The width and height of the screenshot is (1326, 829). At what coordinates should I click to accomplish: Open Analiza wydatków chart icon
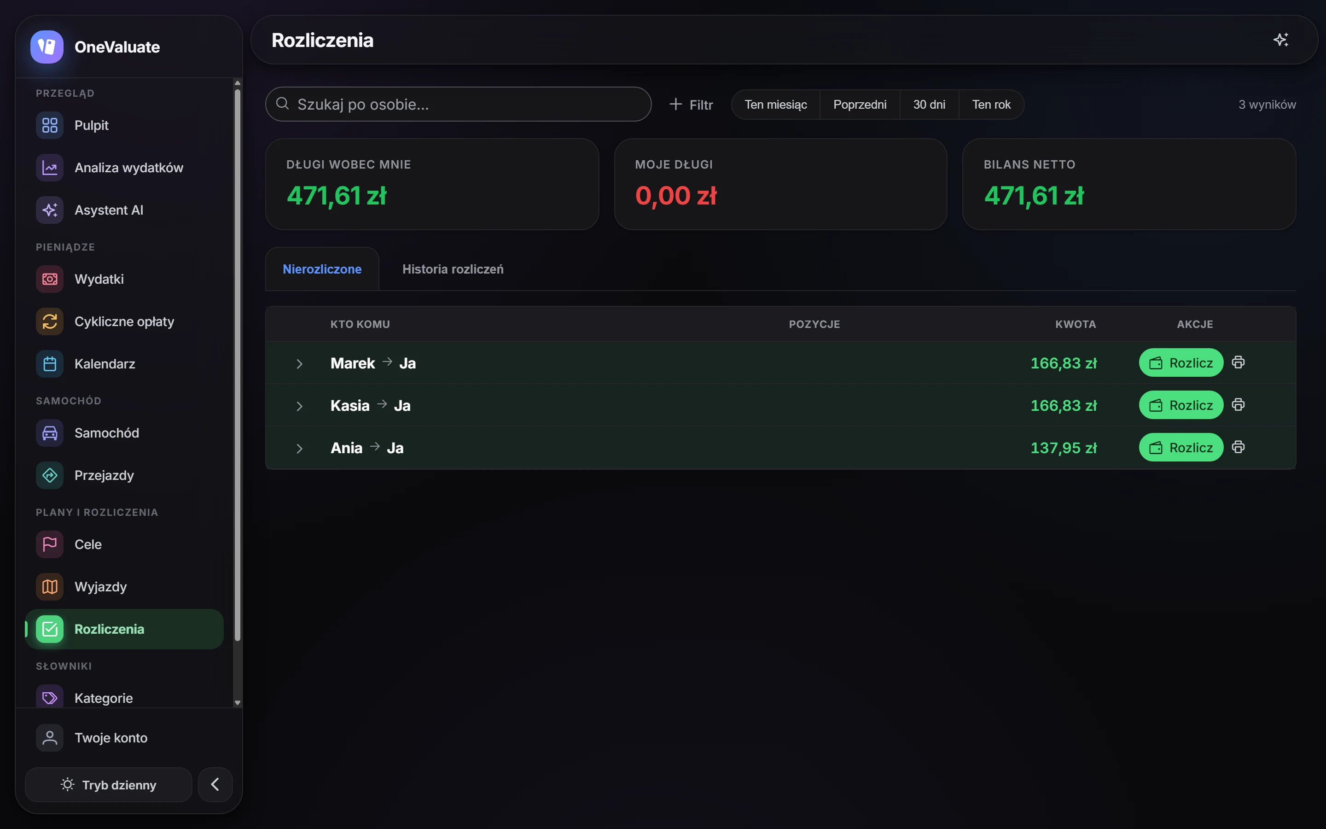point(50,168)
